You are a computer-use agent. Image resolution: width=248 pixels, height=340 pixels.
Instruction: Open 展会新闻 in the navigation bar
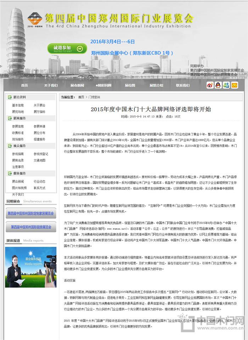click(77, 85)
